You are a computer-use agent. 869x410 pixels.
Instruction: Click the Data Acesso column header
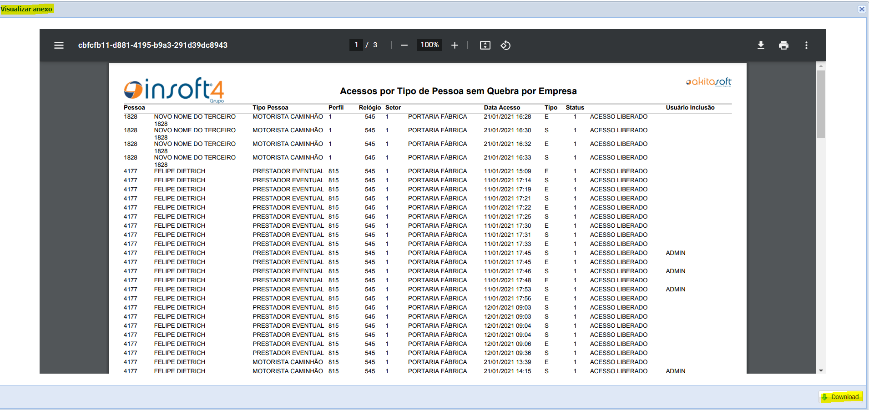click(x=502, y=108)
